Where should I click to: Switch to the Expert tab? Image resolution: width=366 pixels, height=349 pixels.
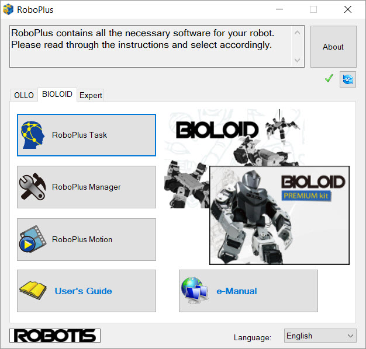pos(91,95)
